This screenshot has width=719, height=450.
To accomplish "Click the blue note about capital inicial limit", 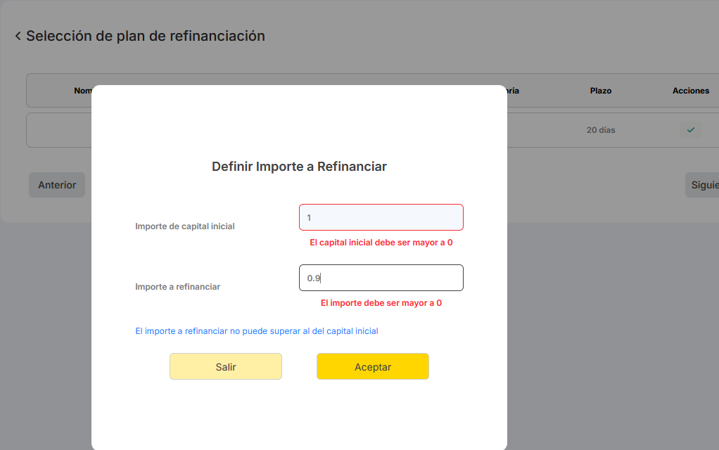I will [258, 330].
